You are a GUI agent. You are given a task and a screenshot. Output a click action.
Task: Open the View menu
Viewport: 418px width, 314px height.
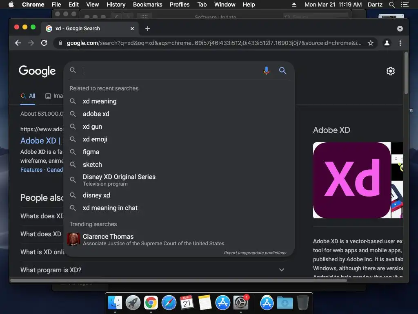[93, 4]
